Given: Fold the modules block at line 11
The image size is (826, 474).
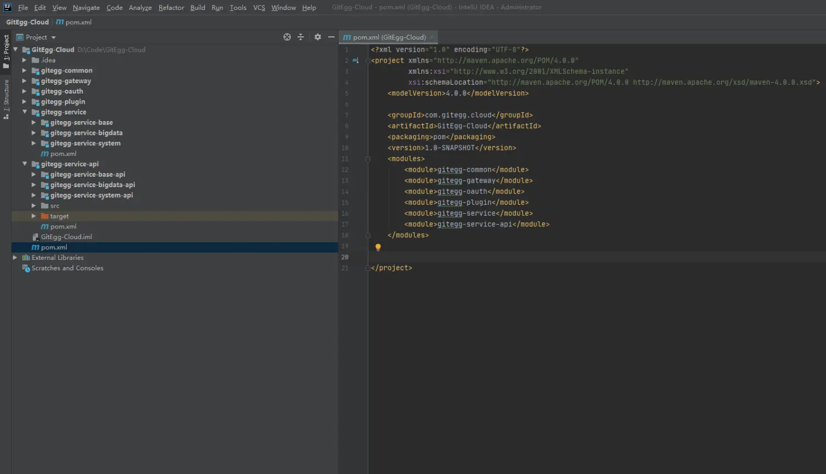Looking at the screenshot, I should point(368,159).
